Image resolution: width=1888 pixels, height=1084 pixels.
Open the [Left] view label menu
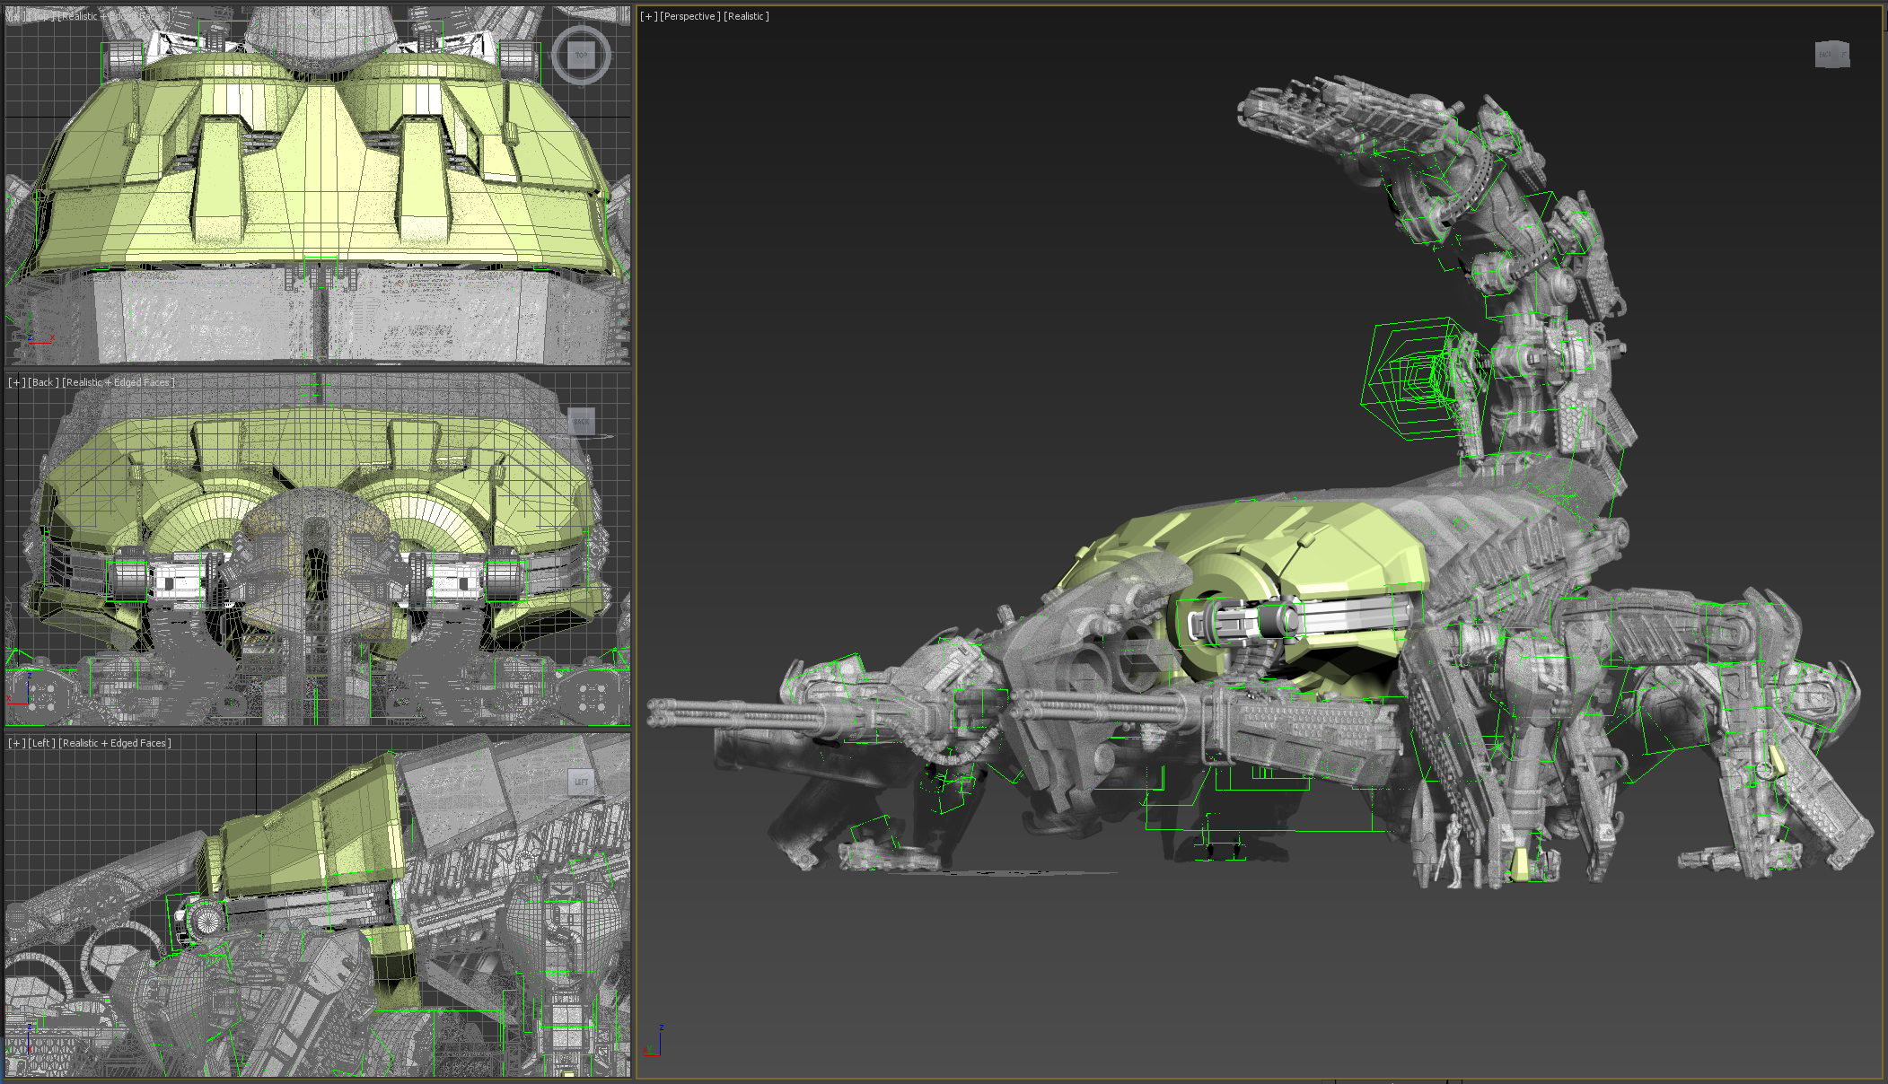[x=41, y=743]
